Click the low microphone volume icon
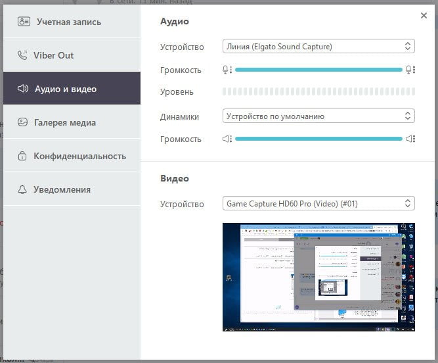 [227, 70]
